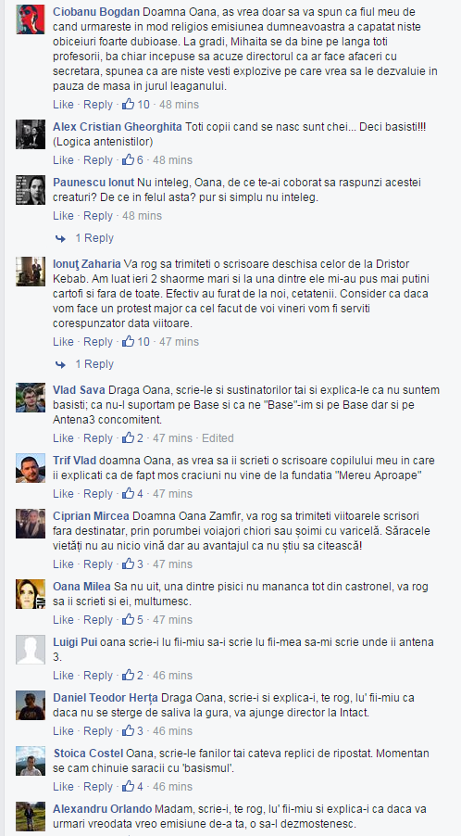Open the thumbs-up likes on Trif Vlad's comment
The height and width of the screenshot is (836, 461).
(x=132, y=494)
